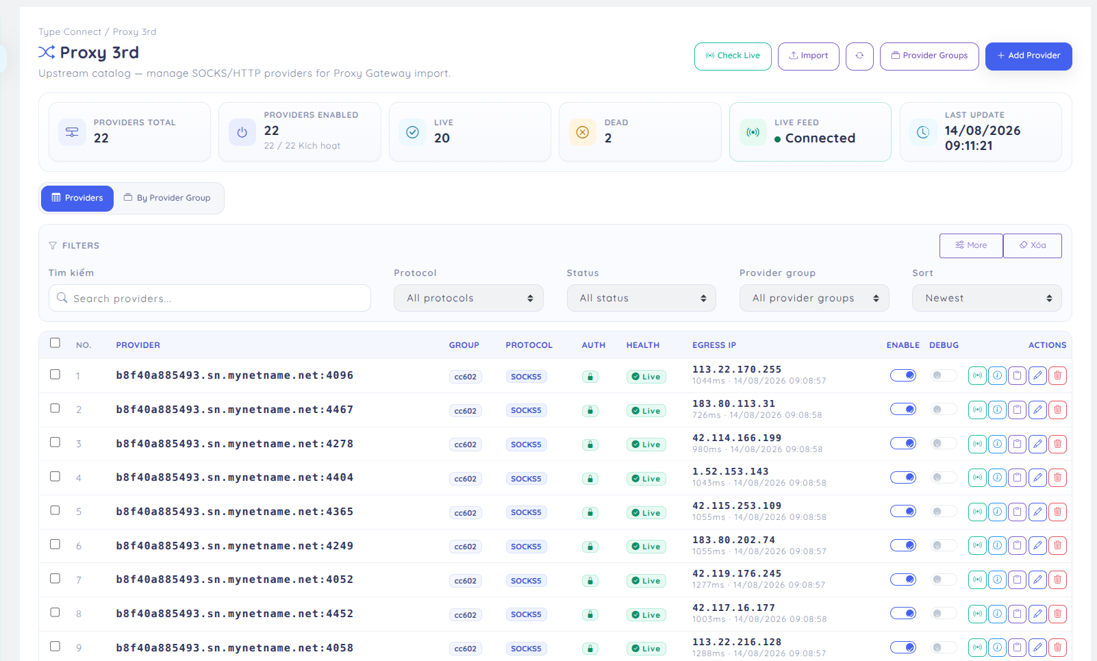Turn on Debug switch for port 4365
This screenshot has height=661, width=1097.
coord(944,512)
